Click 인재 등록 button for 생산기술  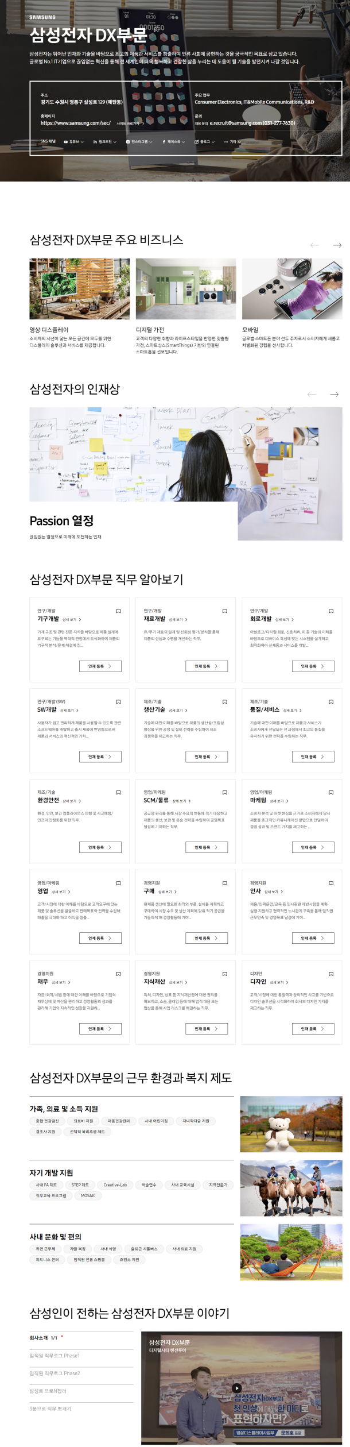pyautogui.click(x=207, y=757)
